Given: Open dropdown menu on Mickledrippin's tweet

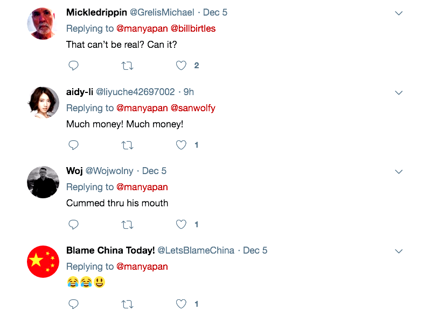Looking at the screenshot, I should coord(399,13).
